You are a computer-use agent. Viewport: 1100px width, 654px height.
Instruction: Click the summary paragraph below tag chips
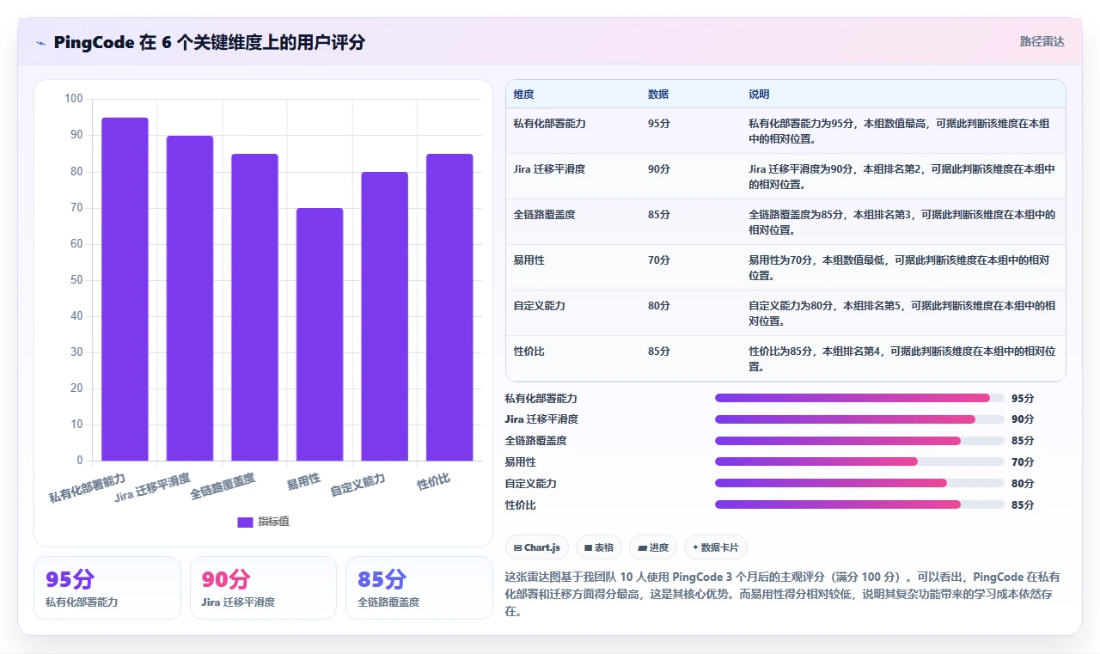[x=782, y=595]
